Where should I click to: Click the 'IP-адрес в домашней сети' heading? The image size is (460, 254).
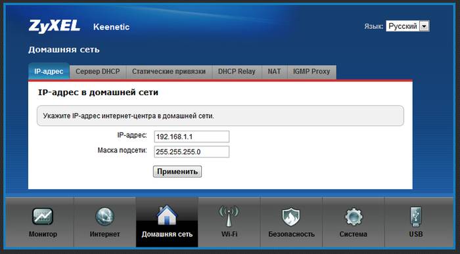(98, 93)
